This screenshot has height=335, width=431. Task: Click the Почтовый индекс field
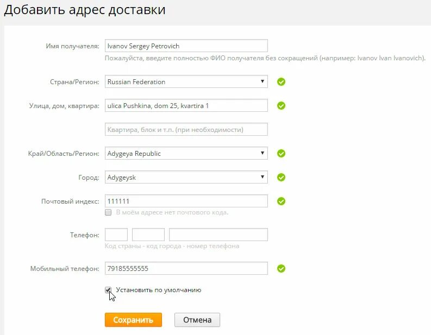[x=186, y=201]
